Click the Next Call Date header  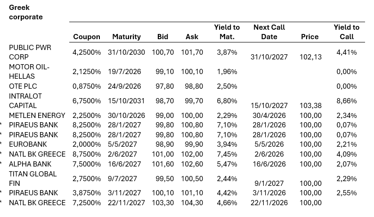click(x=269, y=32)
